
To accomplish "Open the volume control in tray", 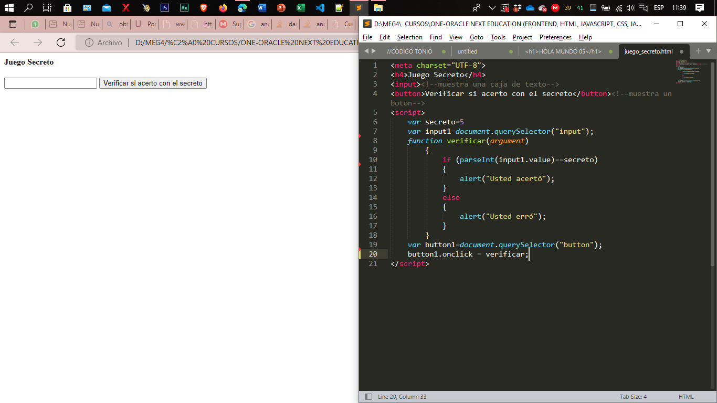I will click(x=631, y=8).
